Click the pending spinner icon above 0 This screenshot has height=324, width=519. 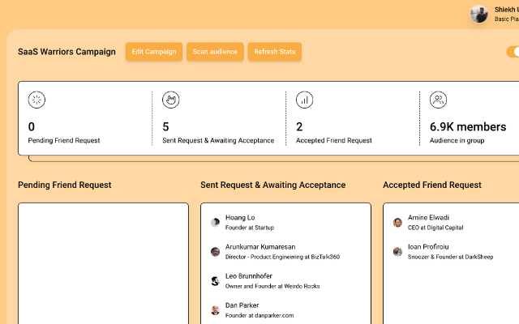36,100
